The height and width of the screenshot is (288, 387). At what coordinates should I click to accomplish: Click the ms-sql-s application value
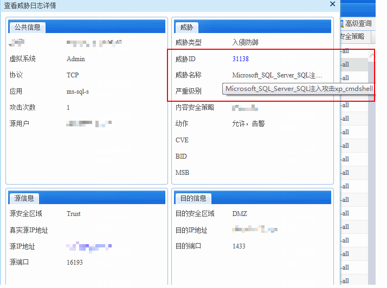click(x=78, y=91)
